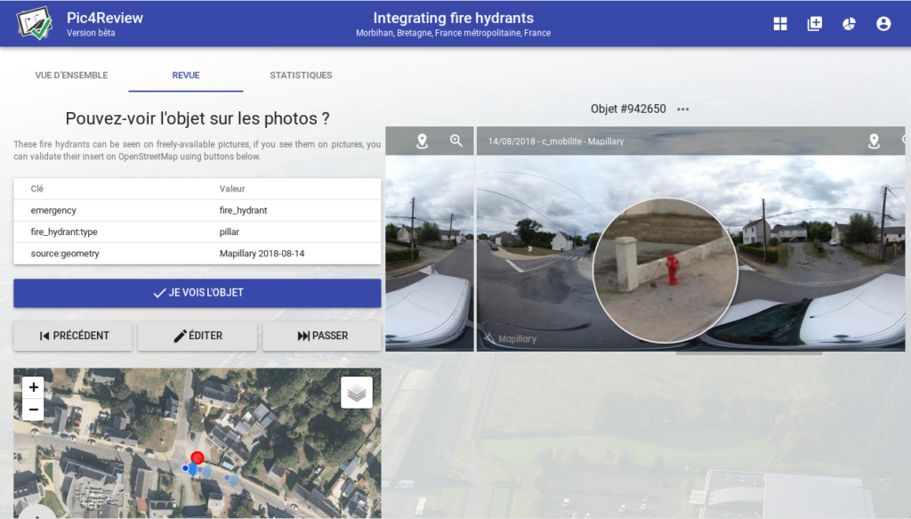
Task: Switch to the Vue d'ensemble tab
Action: pos(71,76)
